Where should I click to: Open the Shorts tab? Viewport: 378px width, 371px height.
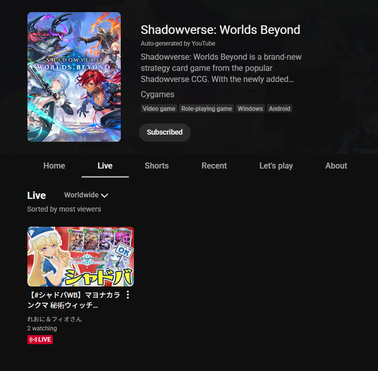[157, 166]
